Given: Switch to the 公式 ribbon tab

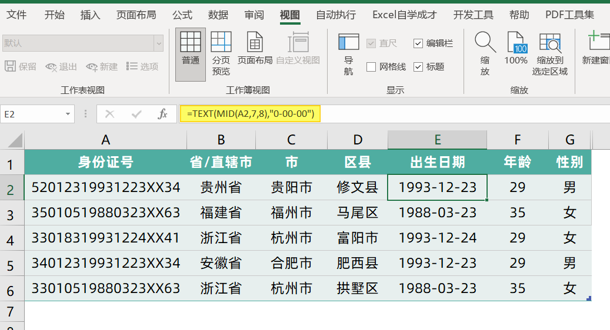Looking at the screenshot, I should tap(182, 15).
